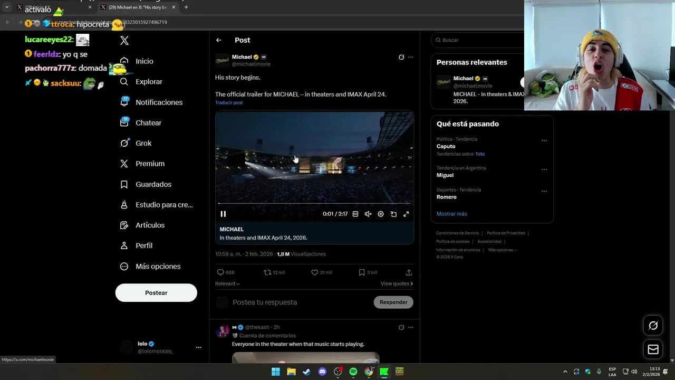Open three-dot menu on thekash reply
This screenshot has width=675, height=380.
(x=411, y=327)
